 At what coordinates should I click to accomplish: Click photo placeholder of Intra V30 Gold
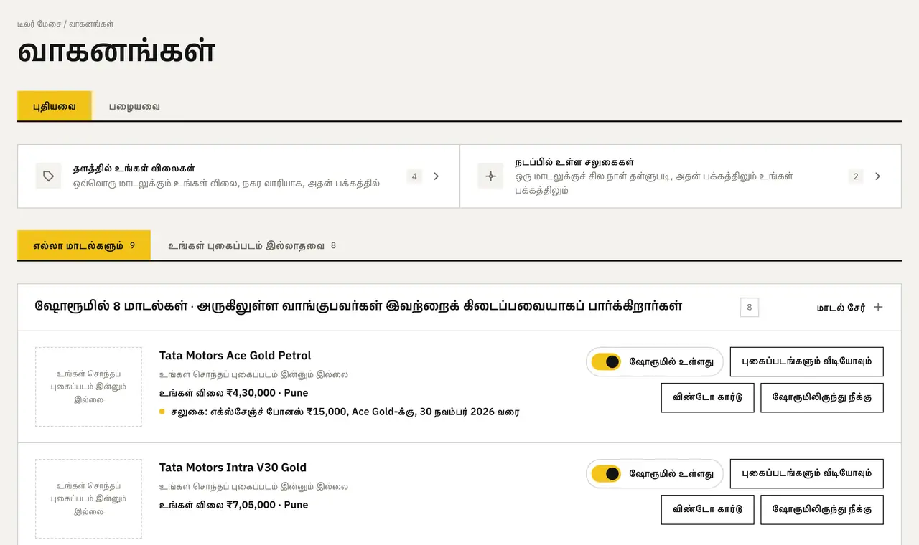point(88,498)
